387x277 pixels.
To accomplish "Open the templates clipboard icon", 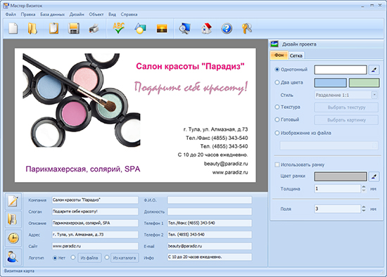I will (x=53, y=28).
